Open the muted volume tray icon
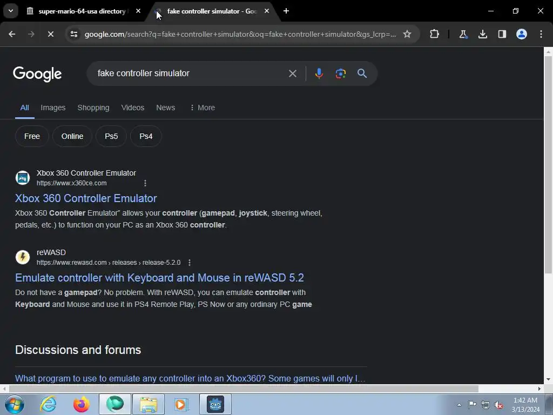553x415 pixels. pyautogui.click(x=498, y=405)
